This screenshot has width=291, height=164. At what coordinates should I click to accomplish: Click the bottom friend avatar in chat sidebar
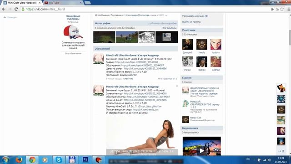point(281,142)
